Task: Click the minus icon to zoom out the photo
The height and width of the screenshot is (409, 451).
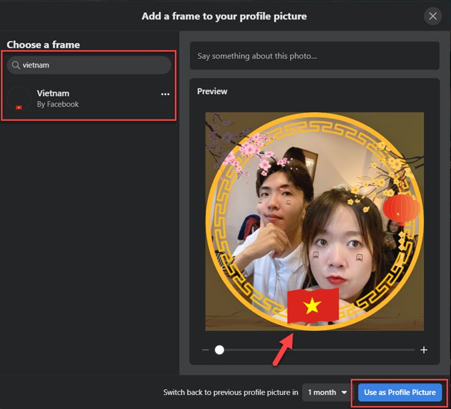Action: pyautogui.click(x=205, y=350)
